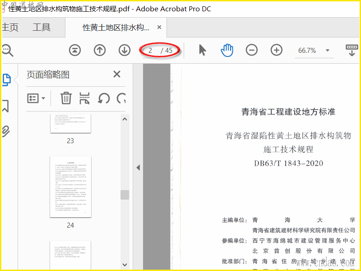This screenshot has width=361, height=271.
Task: Click the thumbnail panel scrollbar handle
Action: coord(125,195)
